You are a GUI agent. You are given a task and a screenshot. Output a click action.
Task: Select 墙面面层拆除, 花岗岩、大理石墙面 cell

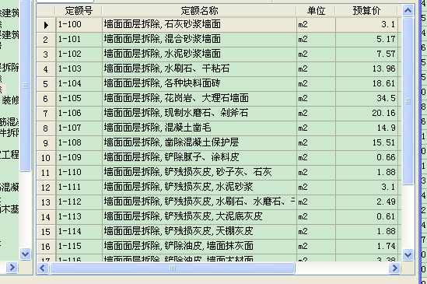point(200,98)
